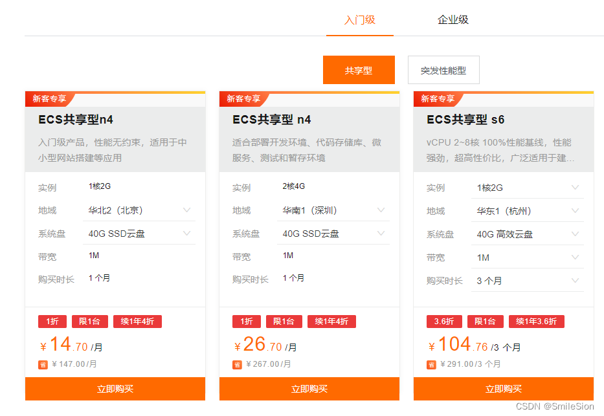Open 地域 dropdown showing 华北2（北京）
The image size is (604, 416).
[x=139, y=210]
